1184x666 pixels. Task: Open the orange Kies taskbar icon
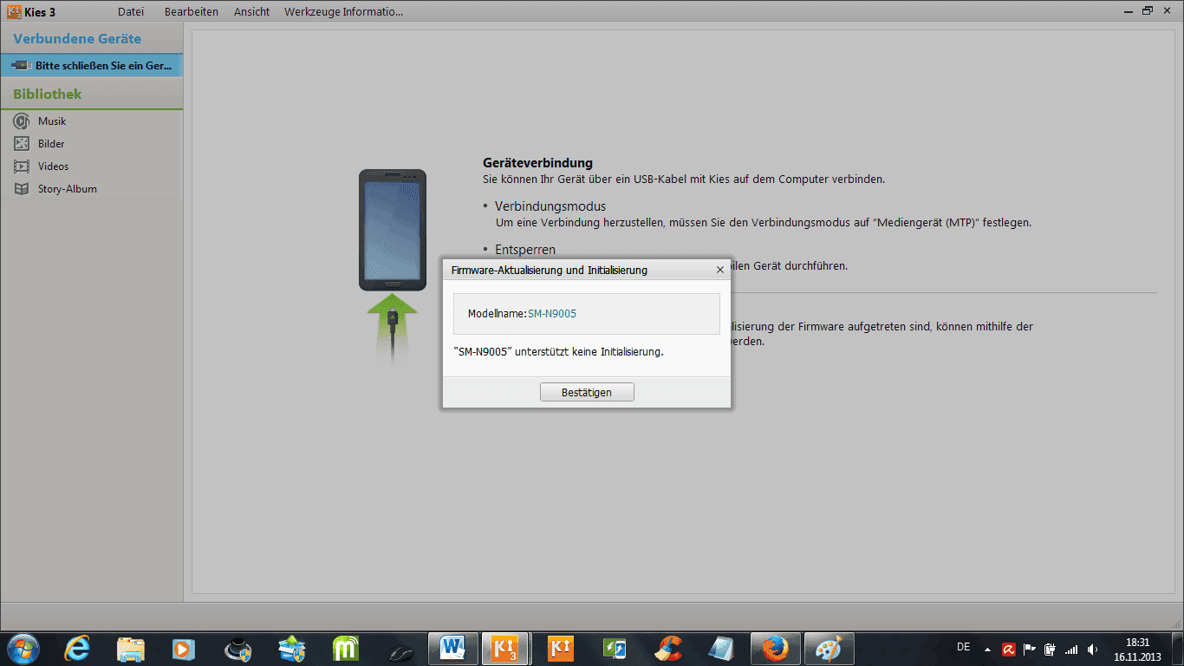click(561, 649)
